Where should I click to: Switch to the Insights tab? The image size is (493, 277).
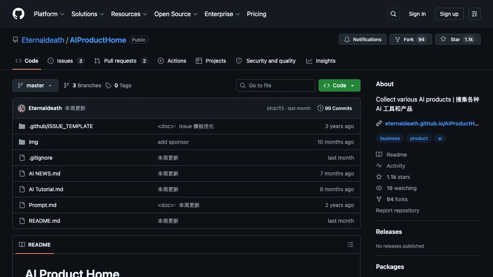[x=321, y=61]
